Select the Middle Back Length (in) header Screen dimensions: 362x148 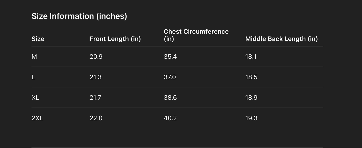coord(281,39)
